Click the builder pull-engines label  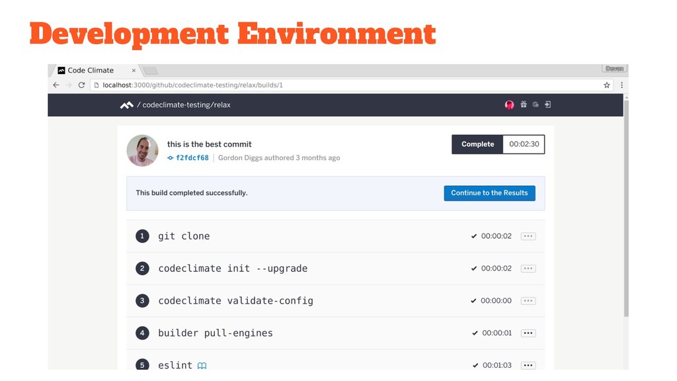click(216, 333)
